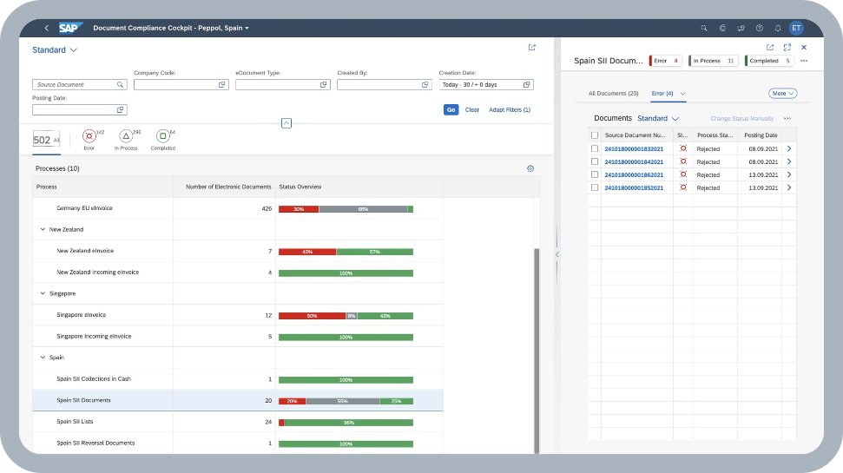The width and height of the screenshot is (843, 473).
Task: Filter by In Process status icon
Action: (126, 136)
